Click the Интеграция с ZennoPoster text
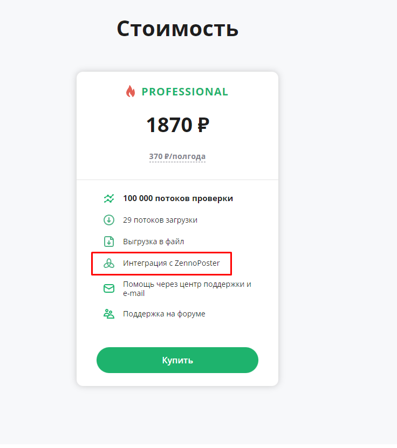The width and height of the screenshot is (397, 448). tap(171, 263)
